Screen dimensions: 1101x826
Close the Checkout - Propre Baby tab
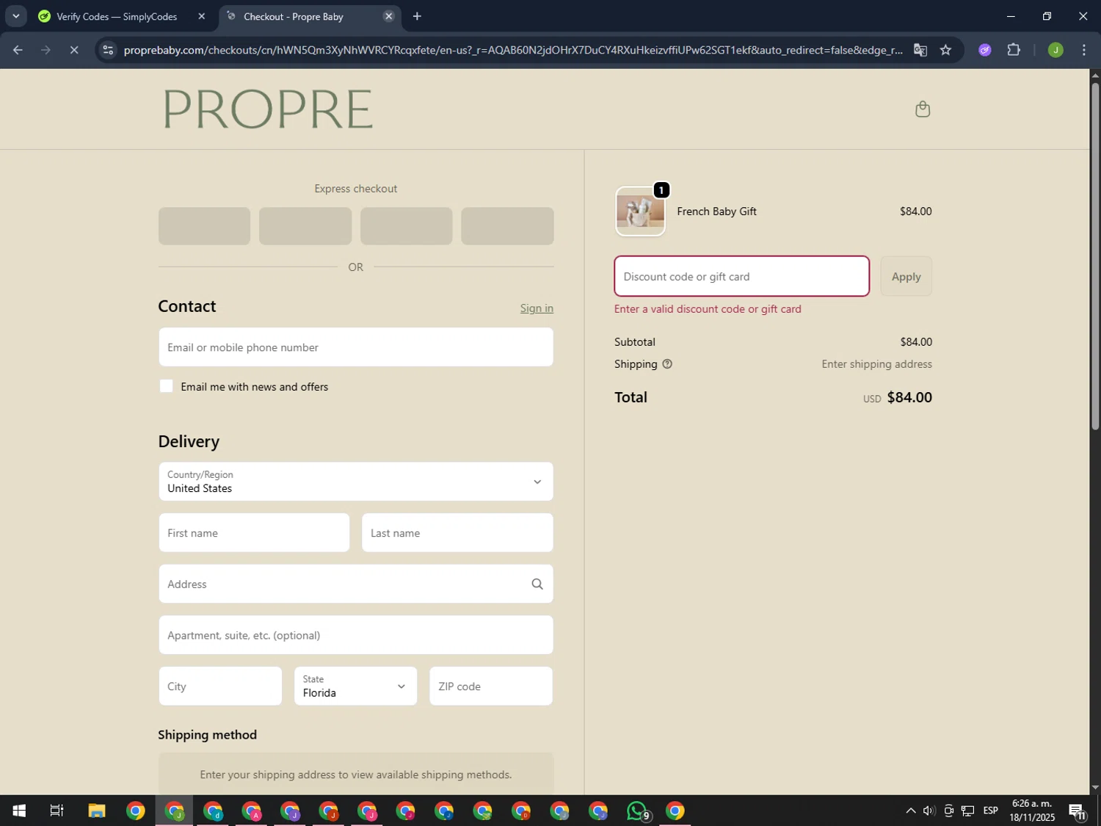pyautogui.click(x=389, y=16)
